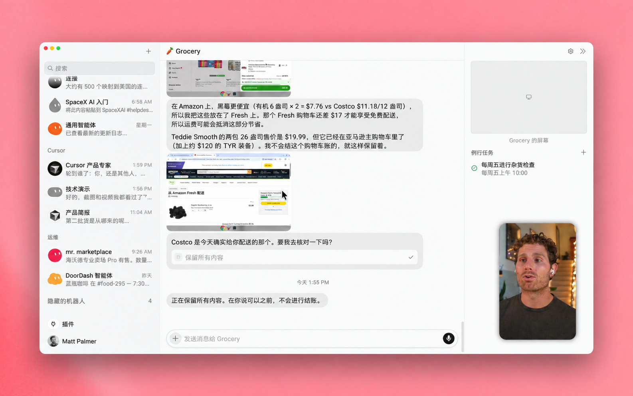Open the 插件 plugins page

pos(68,324)
